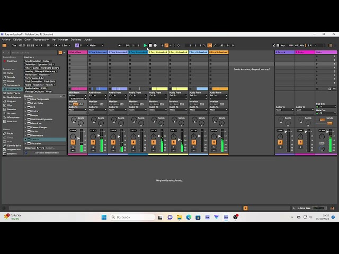Open MIDI From dropdown on track 1
Screen dimensions: 339x254
(x=77, y=95)
